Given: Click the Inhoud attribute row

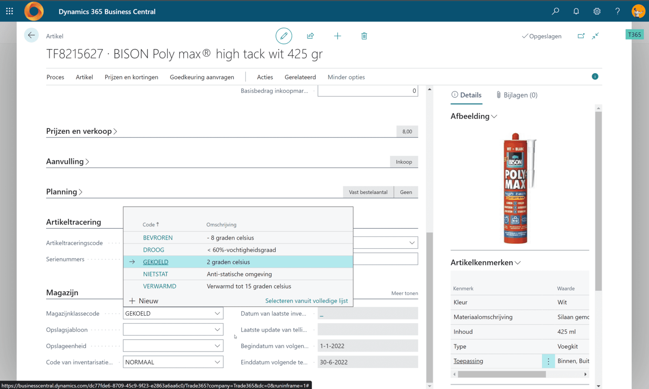Looking at the screenshot, I should coord(520,332).
